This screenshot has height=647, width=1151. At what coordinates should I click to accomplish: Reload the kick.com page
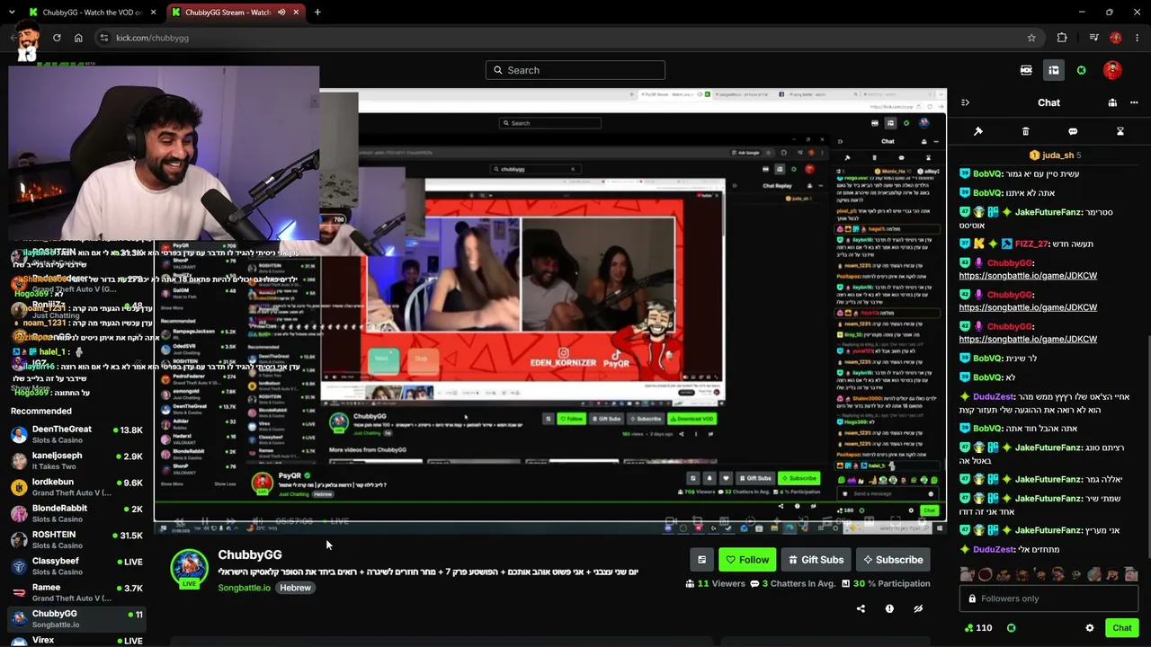[x=57, y=38]
